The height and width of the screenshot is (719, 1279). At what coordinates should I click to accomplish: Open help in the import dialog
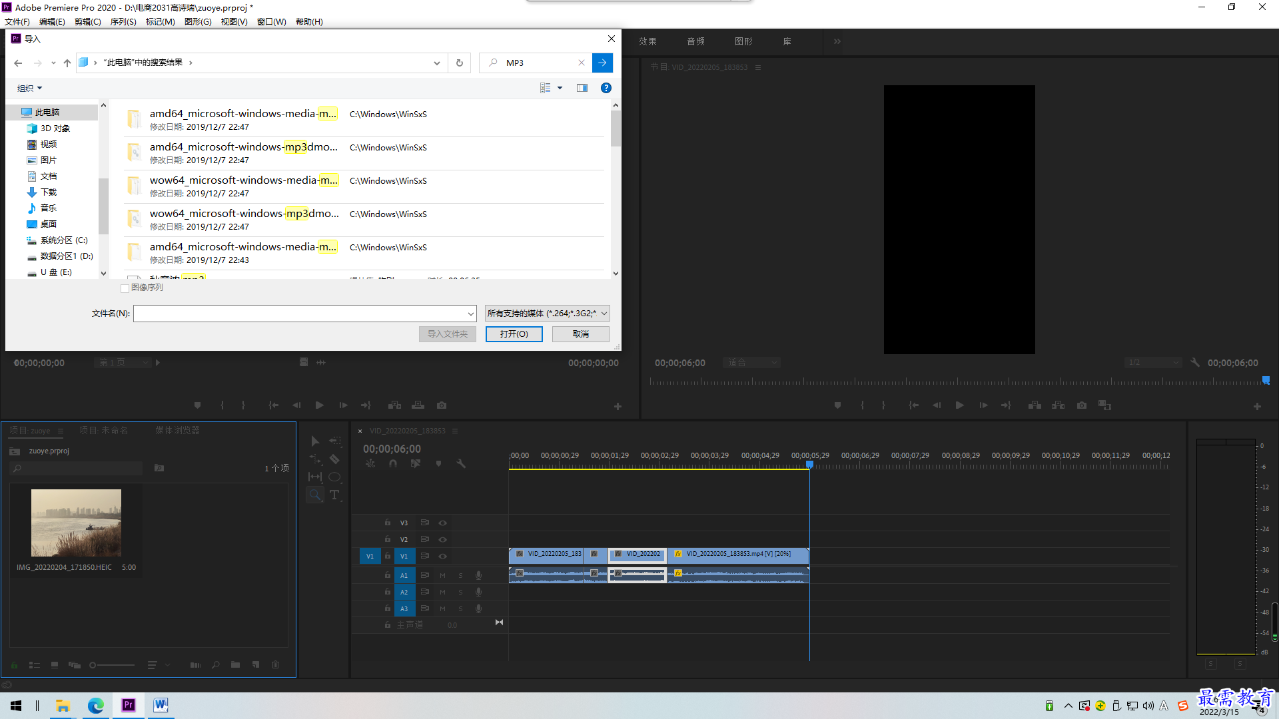click(x=606, y=88)
